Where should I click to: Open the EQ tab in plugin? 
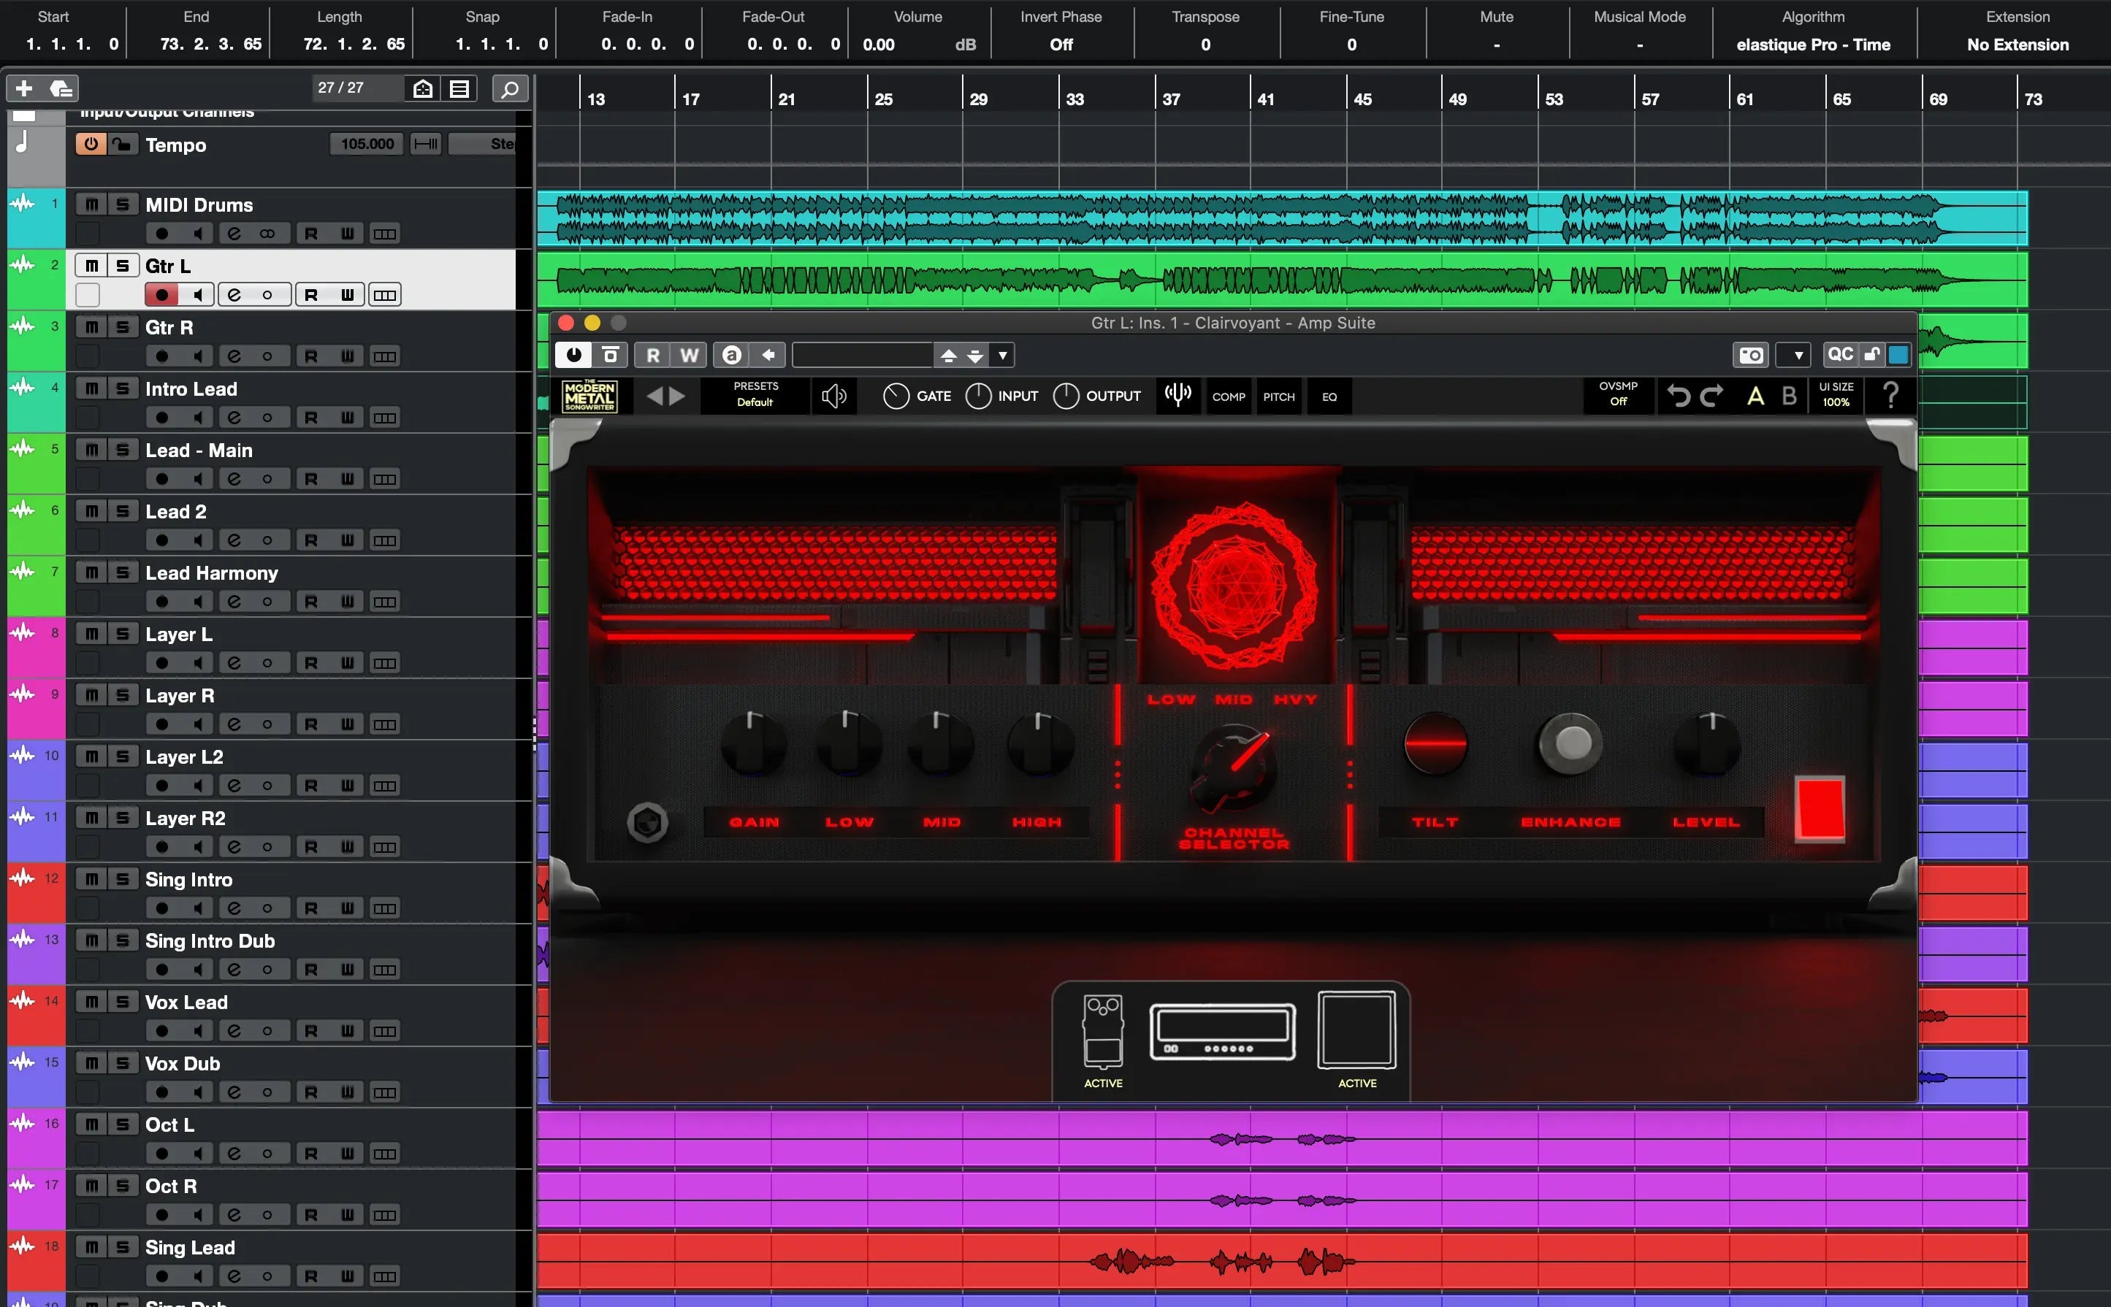coord(1329,396)
